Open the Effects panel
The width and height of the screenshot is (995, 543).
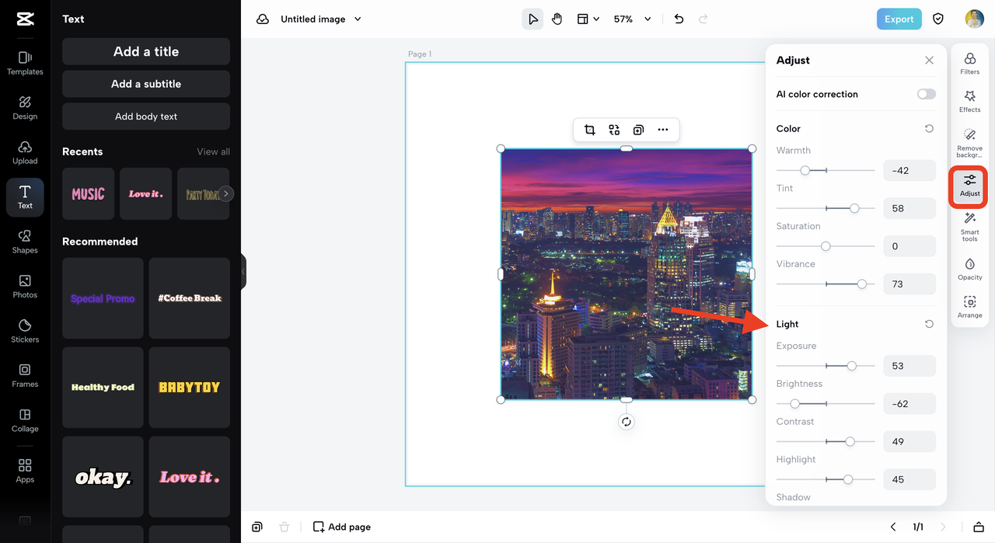click(970, 101)
